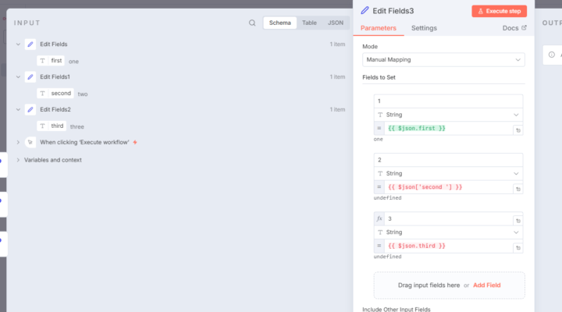The width and height of the screenshot is (562, 312).
Task: Click the search icon in the Input panel
Action: [252, 23]
